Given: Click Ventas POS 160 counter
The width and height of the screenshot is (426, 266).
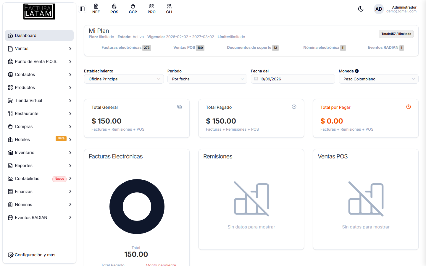Looking at the screenshot, I should point(189,48).
